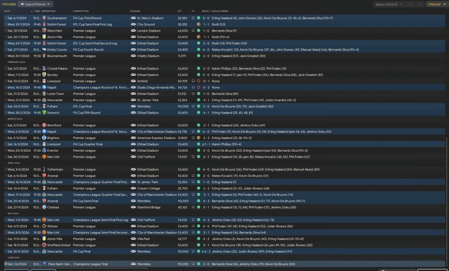The image size is (449, 271).
Task: Click the stadium icon beside Craven Cottage
Action: [133, 189]
